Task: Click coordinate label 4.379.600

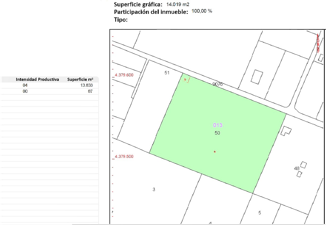Action: (x=124, y=75)
